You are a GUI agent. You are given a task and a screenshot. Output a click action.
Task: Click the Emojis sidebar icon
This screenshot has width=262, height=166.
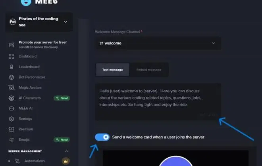[12, 139]
